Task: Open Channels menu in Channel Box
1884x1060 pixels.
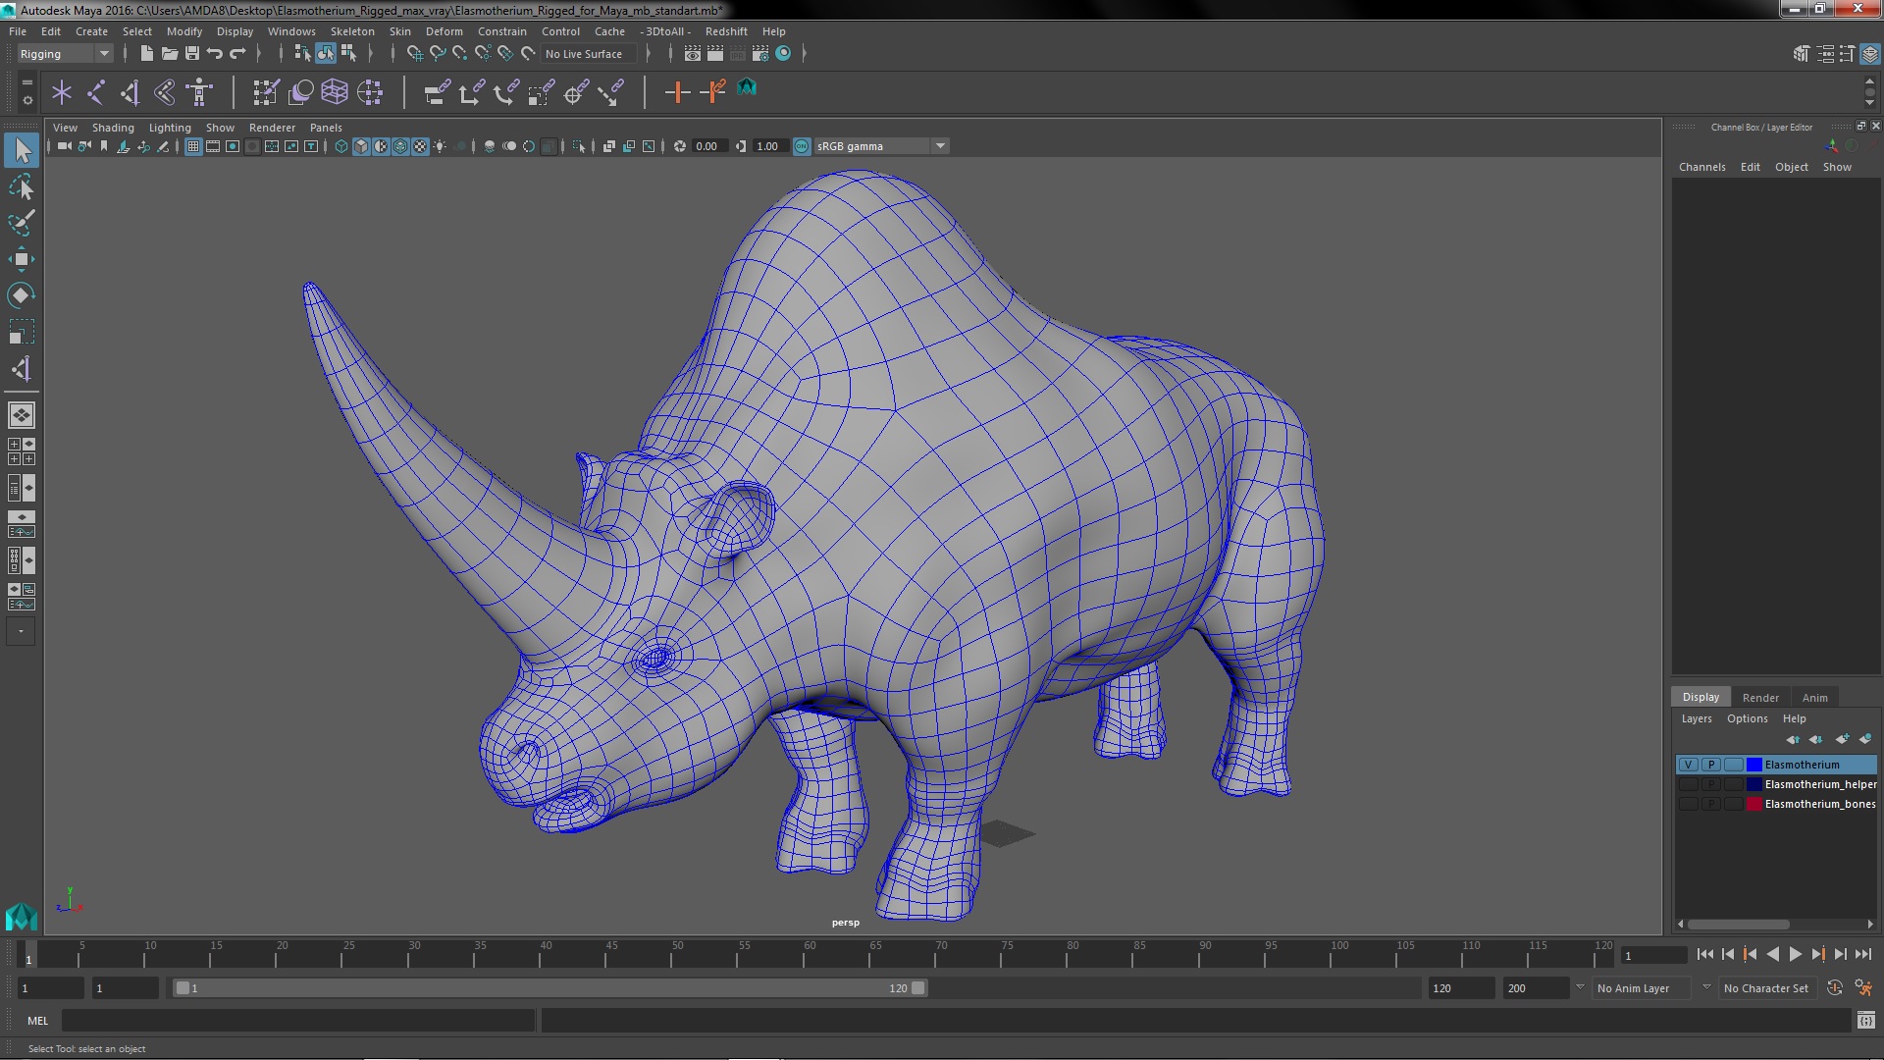Action: [1701, 167]
